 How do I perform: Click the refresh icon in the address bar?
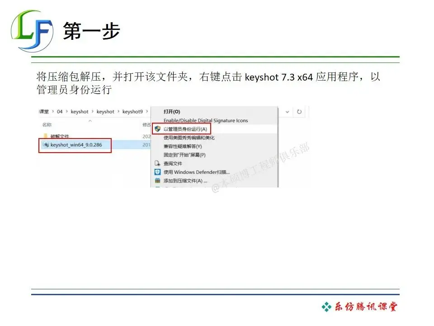pos(299,112)
